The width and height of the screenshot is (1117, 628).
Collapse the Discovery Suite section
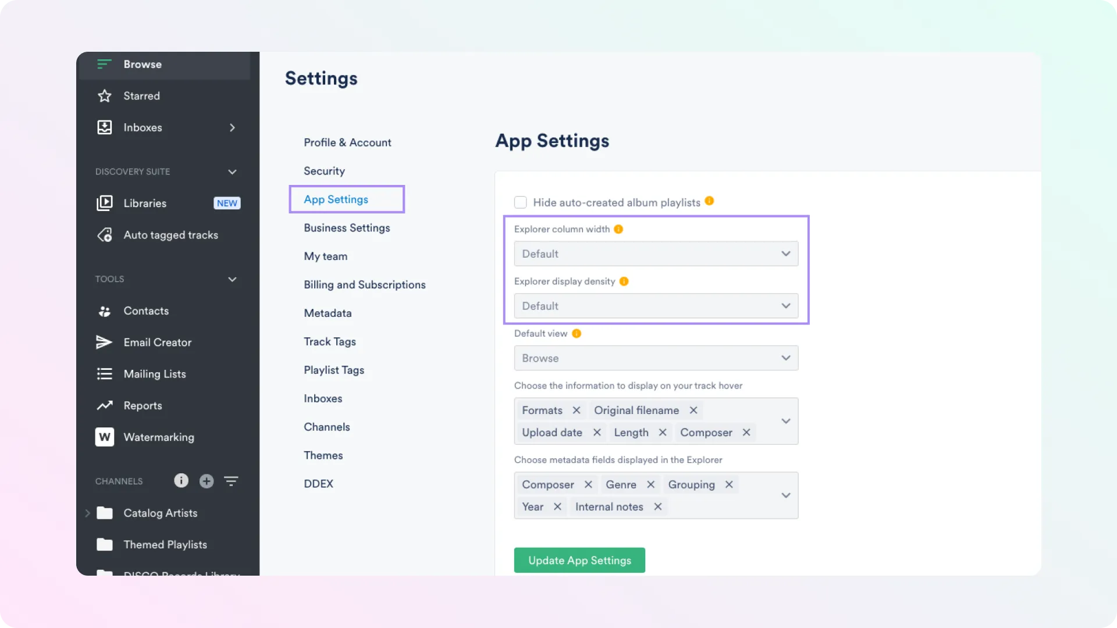232,172
